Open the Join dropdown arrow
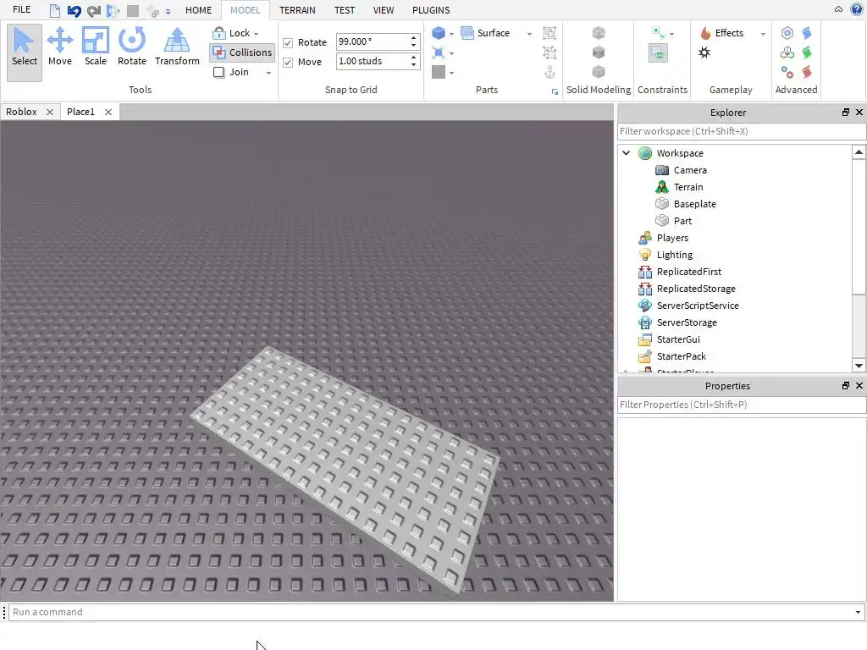 click(x=268, y=73)
